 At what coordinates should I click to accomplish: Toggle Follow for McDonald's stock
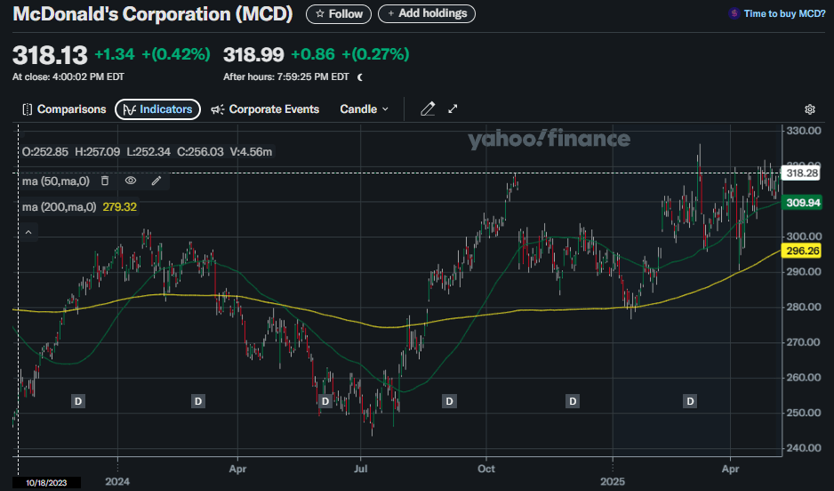tap(339, 14)
